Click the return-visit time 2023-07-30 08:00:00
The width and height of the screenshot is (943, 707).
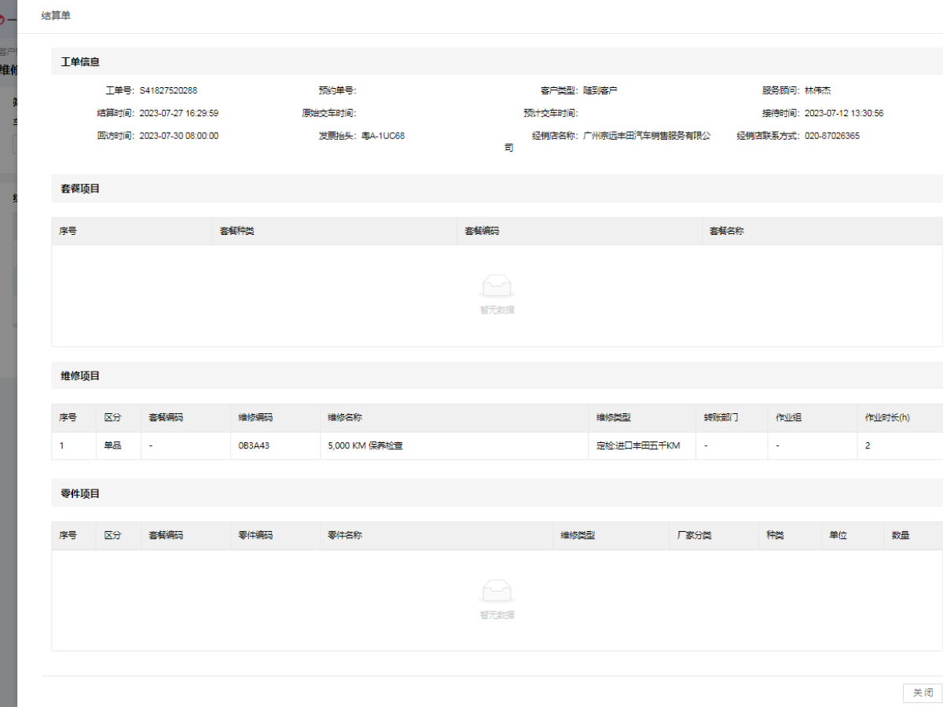point(179,136)
